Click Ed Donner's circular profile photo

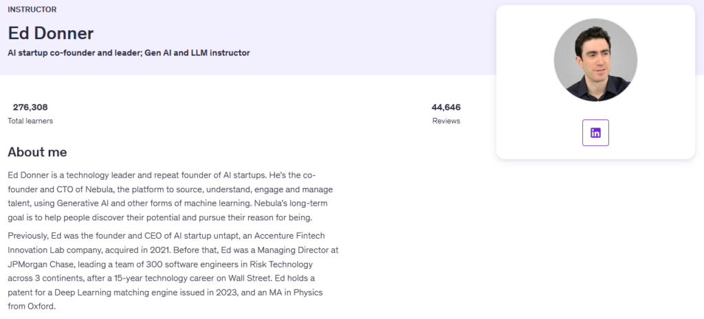pos(595,60)
